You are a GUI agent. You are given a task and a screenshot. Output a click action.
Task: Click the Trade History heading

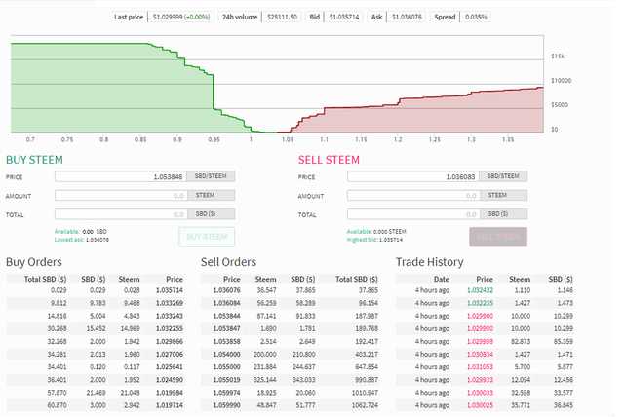(429, 262)
